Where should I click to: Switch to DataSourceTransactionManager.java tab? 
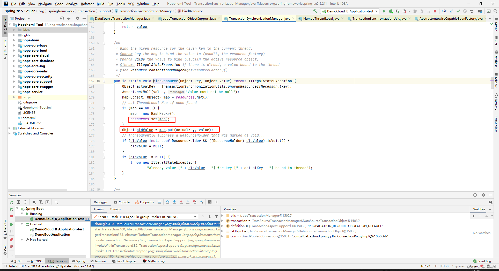click(x=122, y=18)
